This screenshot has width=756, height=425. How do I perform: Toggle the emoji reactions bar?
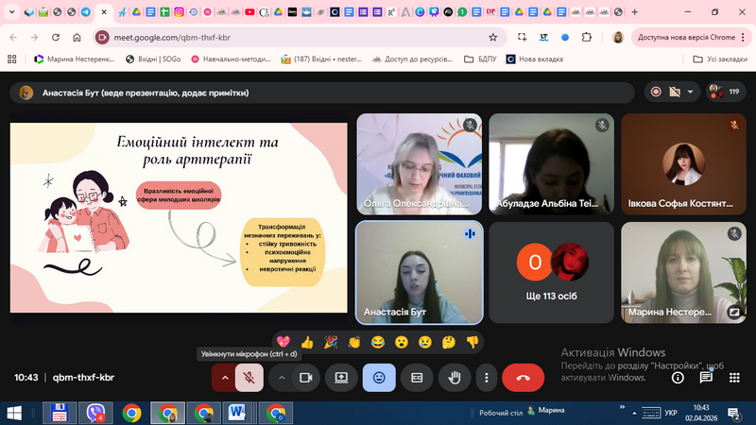[x=379, y=377]
